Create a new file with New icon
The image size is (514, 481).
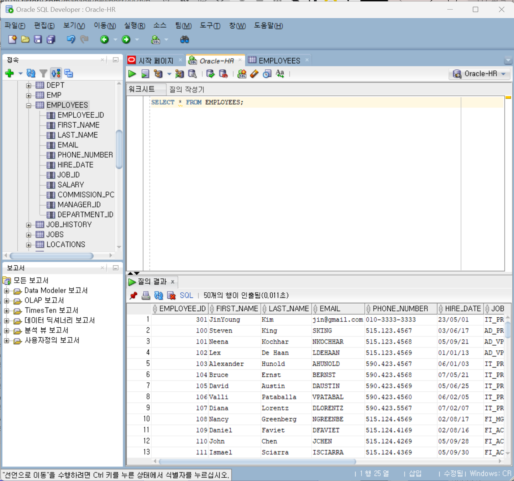(x=12, y=39)
